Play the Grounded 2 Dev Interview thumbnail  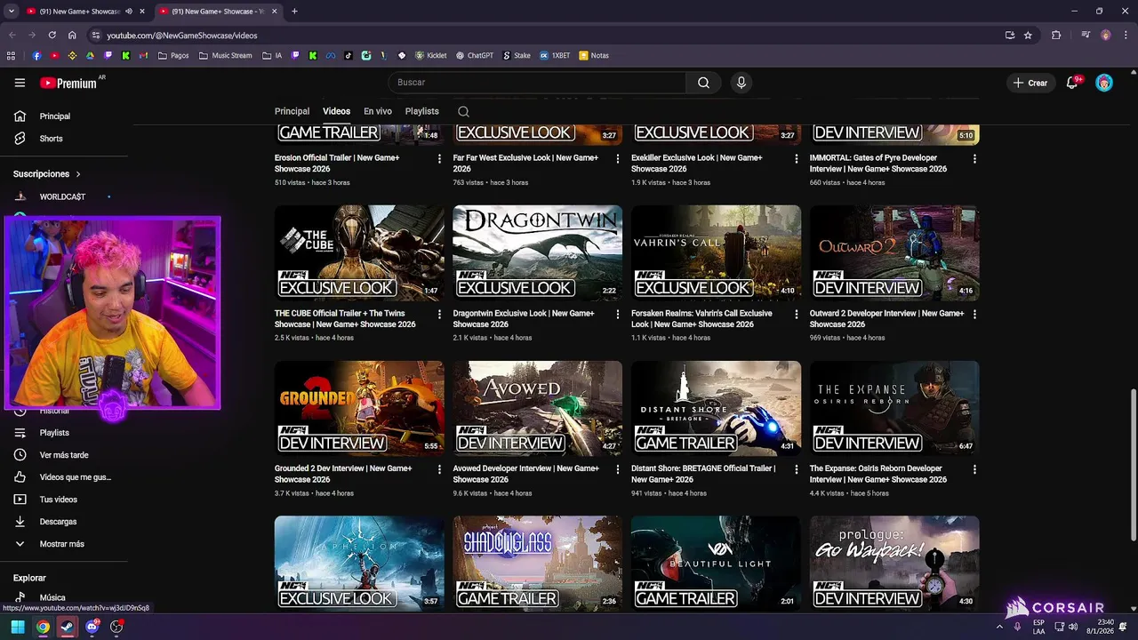click(x=359, y=409)
